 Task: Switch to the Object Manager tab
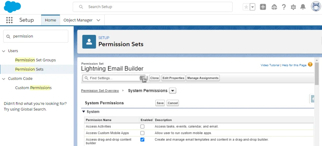(x=78, y=20)
